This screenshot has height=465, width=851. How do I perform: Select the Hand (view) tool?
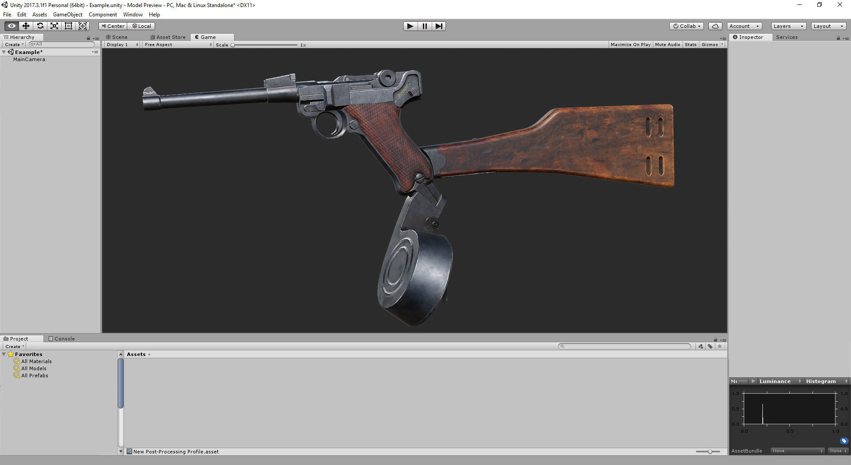point(12,26)
